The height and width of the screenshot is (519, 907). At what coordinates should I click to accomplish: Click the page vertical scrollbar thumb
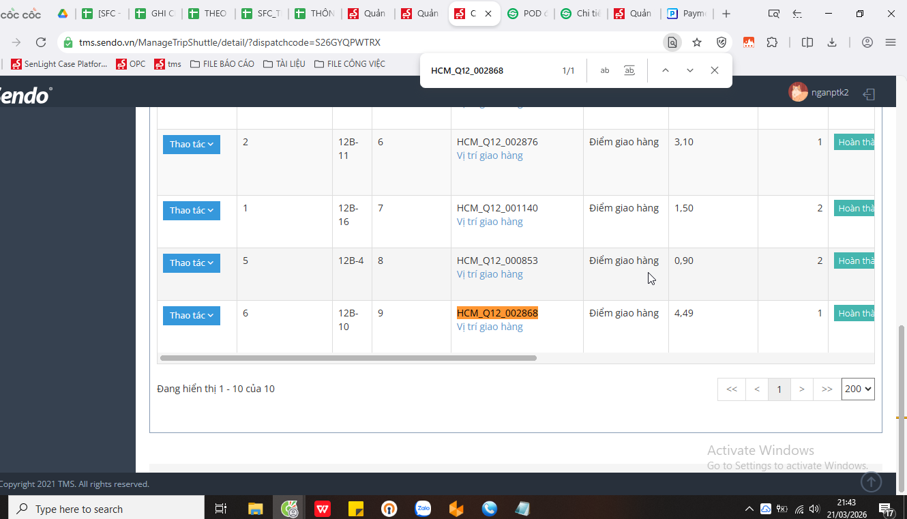tap(902, 409)
